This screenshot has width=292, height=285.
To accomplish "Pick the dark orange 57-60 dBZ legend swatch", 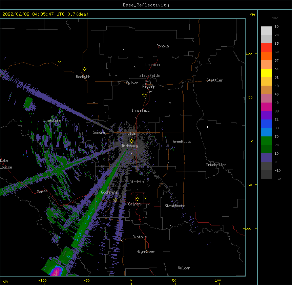I will [x=266, y=56].
